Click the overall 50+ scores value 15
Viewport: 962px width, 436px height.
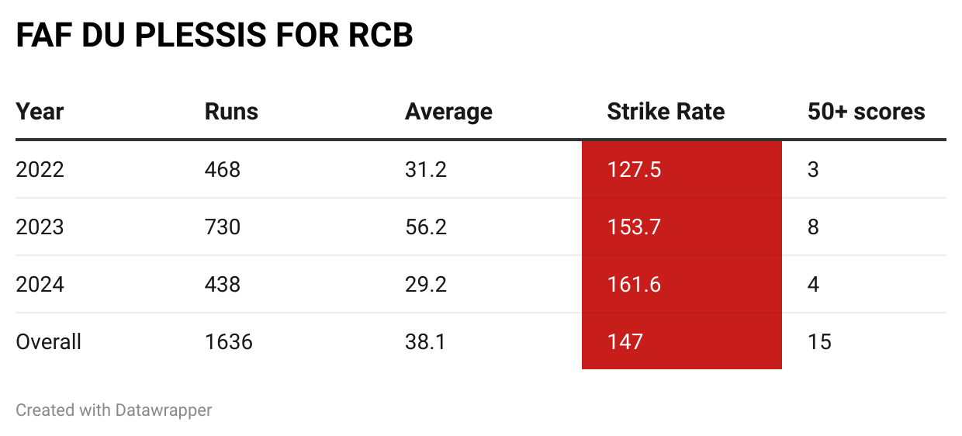819,341
